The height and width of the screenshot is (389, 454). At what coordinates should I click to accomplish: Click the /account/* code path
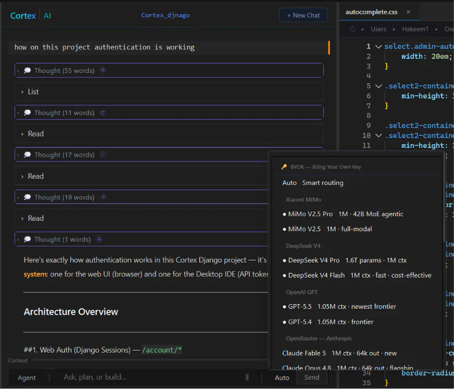tap(162, 350)
